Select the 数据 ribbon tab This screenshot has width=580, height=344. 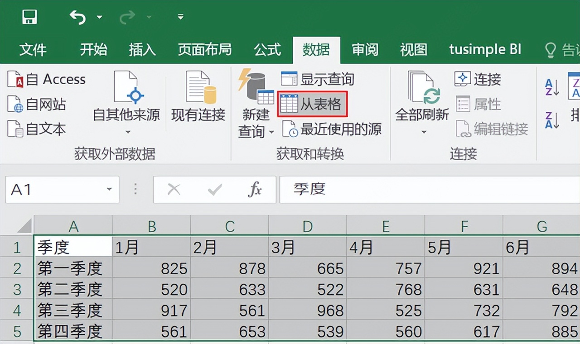316,50
